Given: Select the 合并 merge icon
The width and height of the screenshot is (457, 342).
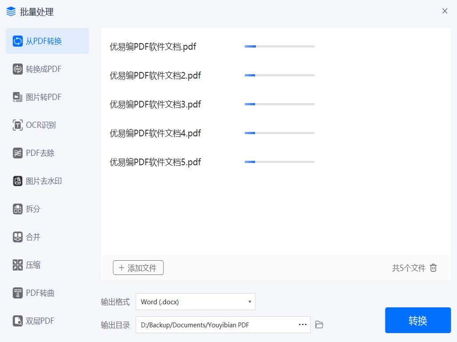Looking at the screenshot, I should [18, 237].
